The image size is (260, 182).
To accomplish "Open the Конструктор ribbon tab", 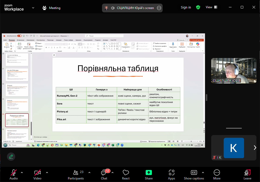I will (41, 40).
